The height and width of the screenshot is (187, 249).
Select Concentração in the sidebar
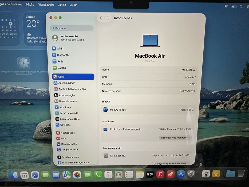point(67,144)
